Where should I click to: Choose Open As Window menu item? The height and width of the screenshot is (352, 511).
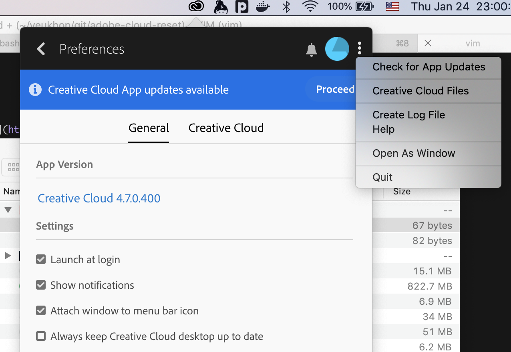pos(429,154)
